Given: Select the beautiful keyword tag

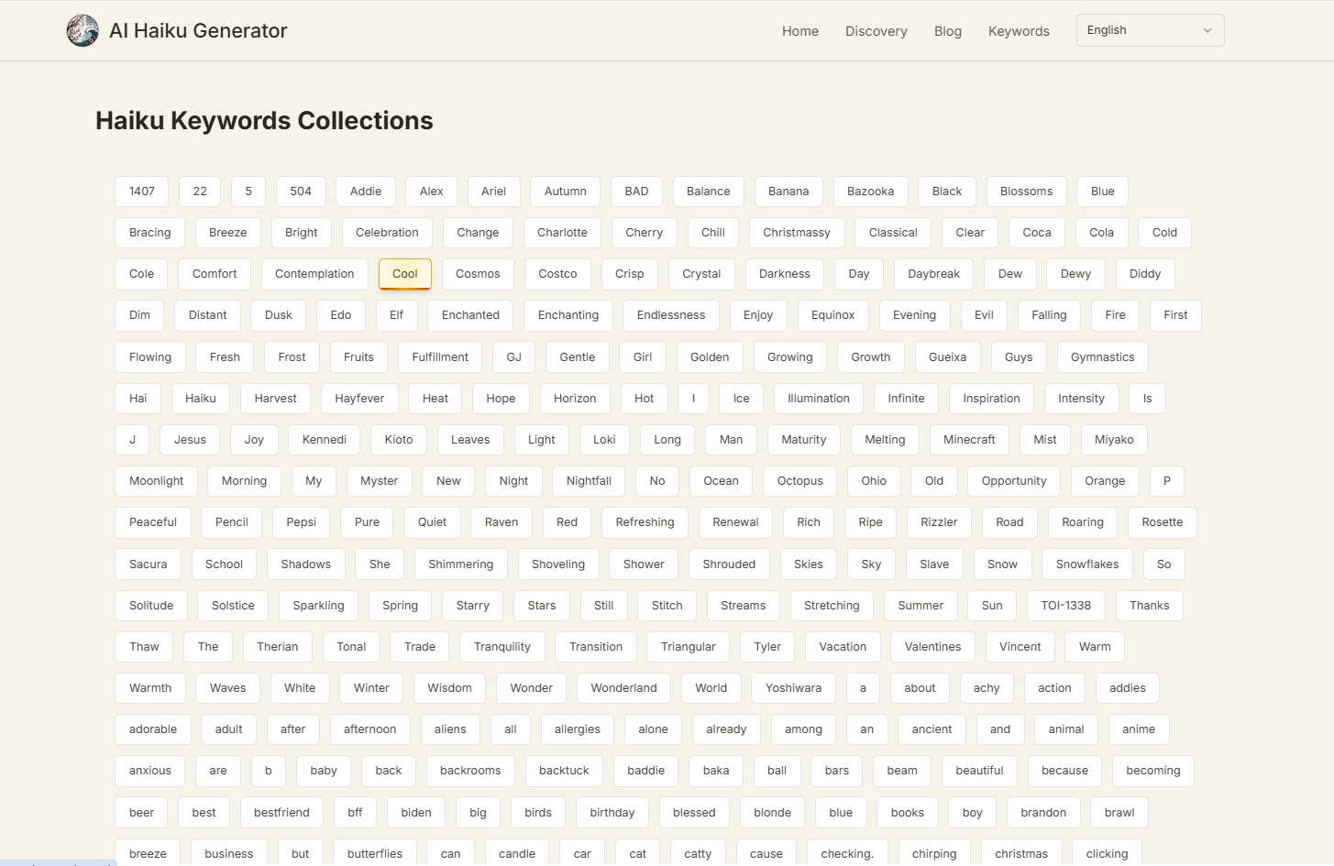Looking at the screenshot, I should [x=979, y=771].
